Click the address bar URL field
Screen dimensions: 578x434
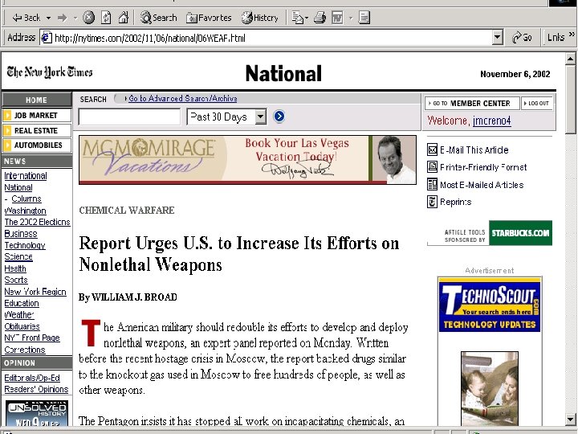[267, 38]
